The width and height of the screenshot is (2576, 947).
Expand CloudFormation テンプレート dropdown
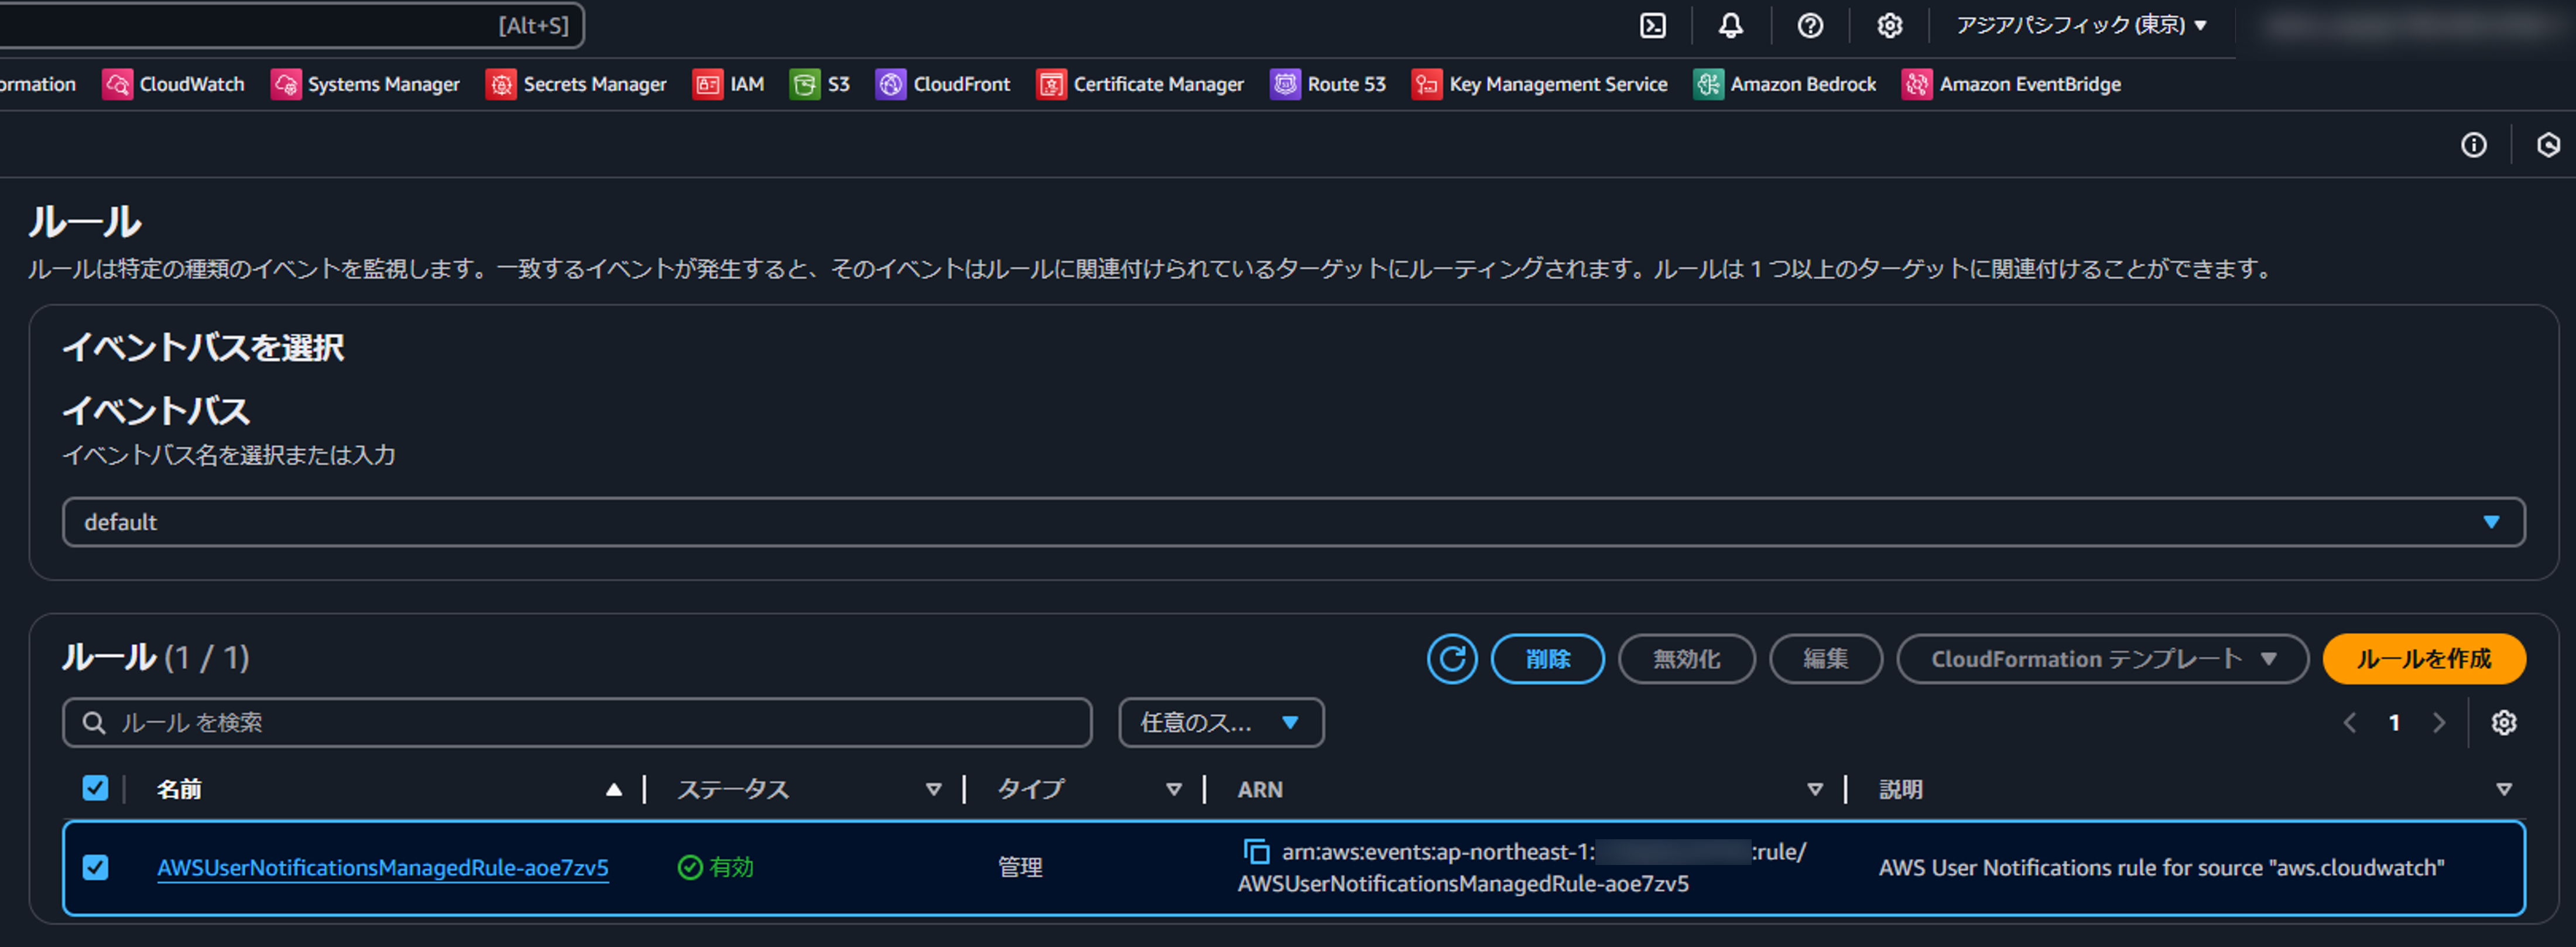click(2102, 659)
